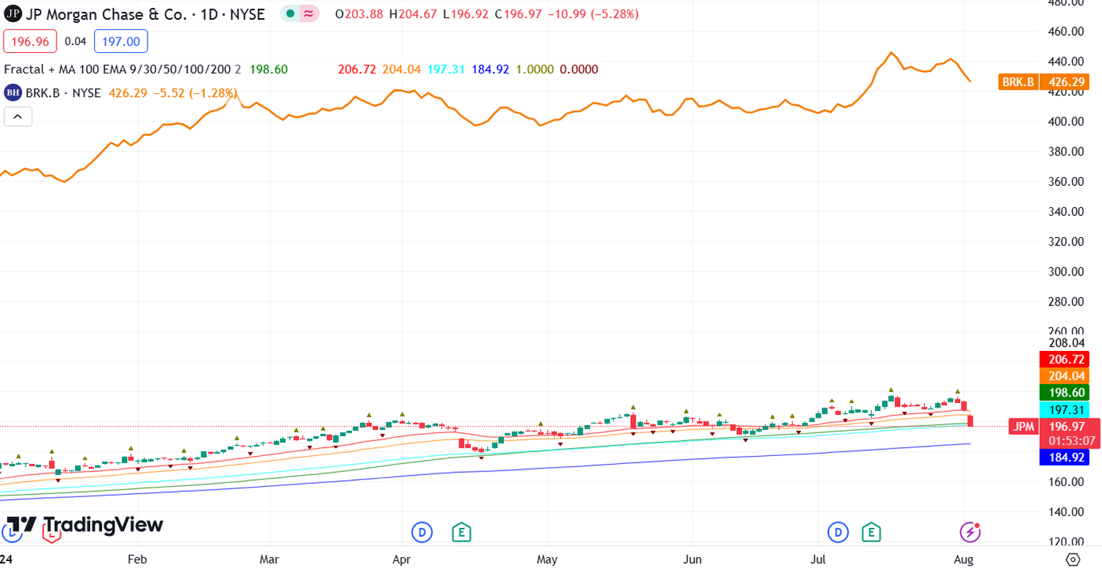Select the BRK.B · NYSE comparison legend
This screenshot has width=1102, height=569.
pyautogui.click(x=64, y=93)
